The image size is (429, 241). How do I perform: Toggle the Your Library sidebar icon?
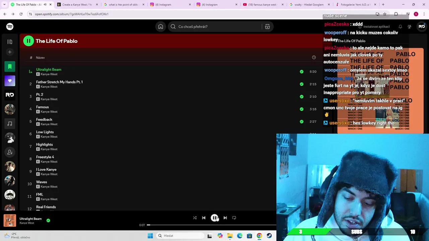[x=10, y=42]
